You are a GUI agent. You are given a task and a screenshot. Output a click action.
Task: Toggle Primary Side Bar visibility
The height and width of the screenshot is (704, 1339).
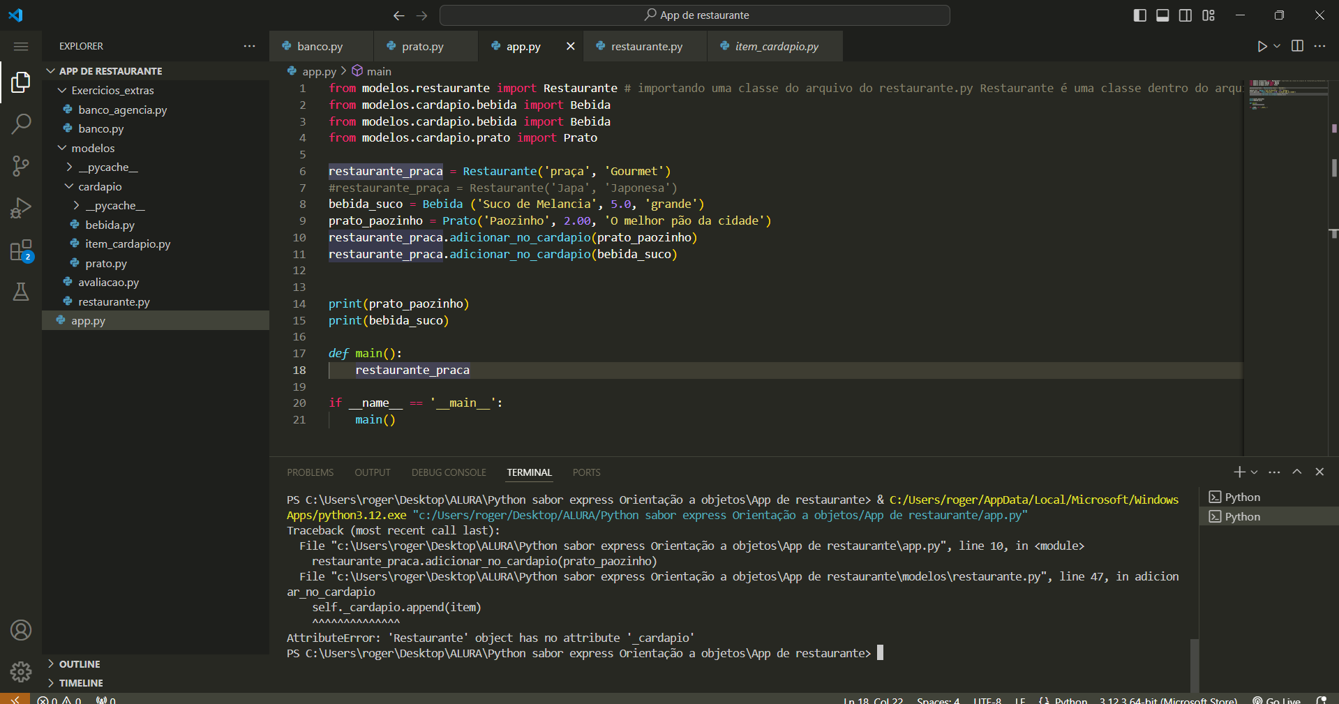pos(1140,15)
